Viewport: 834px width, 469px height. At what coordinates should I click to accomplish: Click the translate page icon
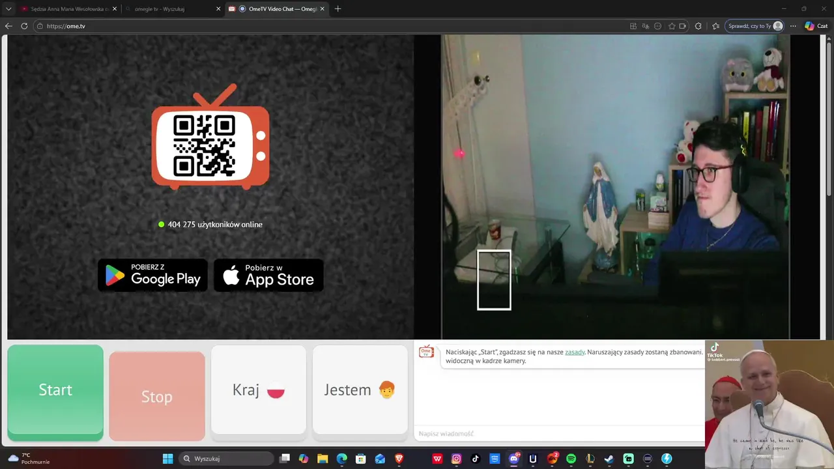[646, 26]
